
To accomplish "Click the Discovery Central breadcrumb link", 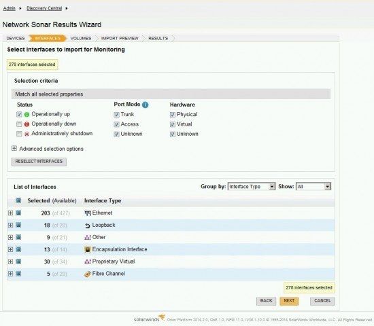I will point(44,8).
